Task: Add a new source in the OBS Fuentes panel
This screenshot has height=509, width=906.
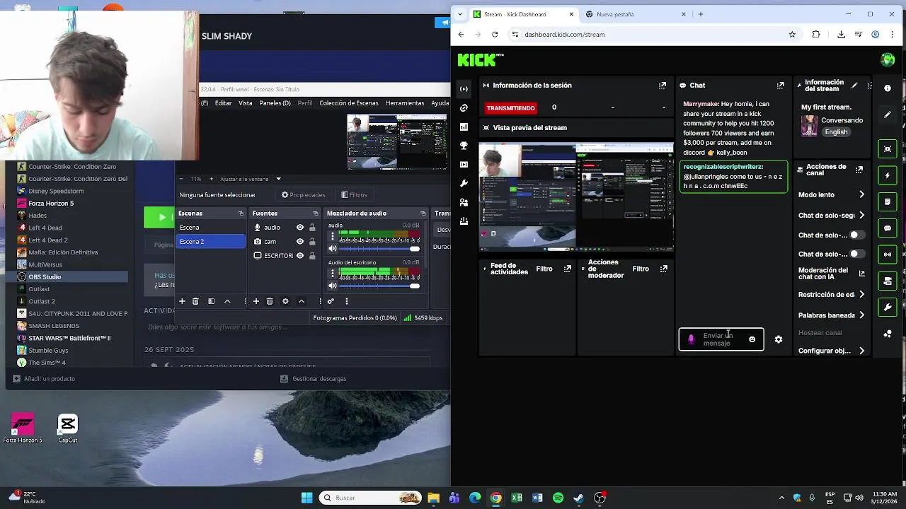Action: [x=256, y=301]
